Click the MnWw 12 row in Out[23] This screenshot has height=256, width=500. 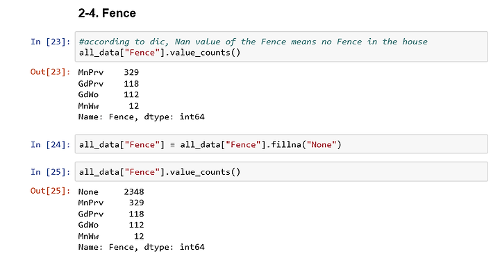[x=108, y=105]
